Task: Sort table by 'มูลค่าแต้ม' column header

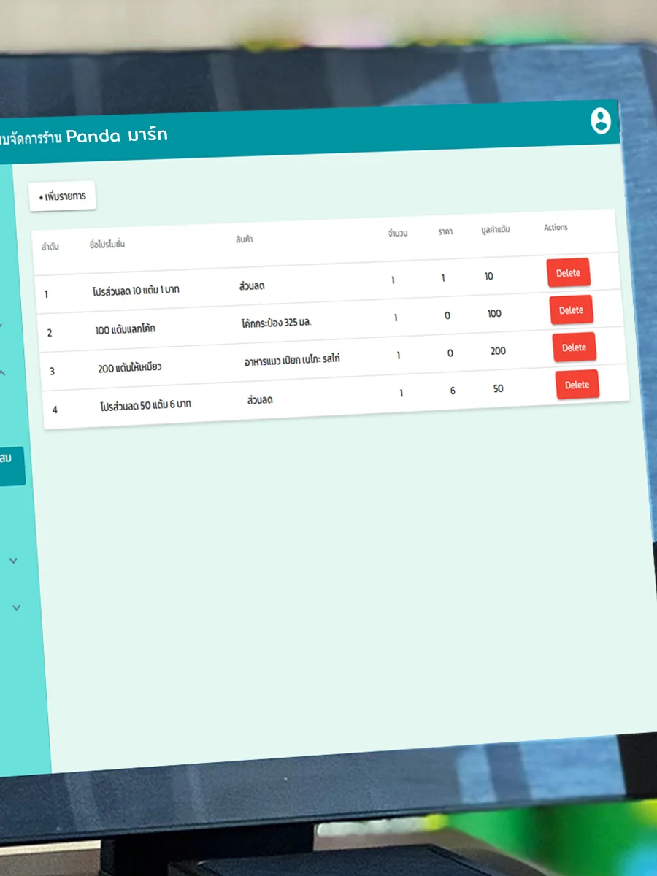Action: (495, 230)
